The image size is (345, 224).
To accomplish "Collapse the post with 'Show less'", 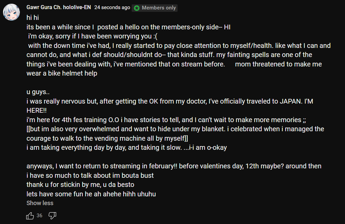I will pos(40,203).
